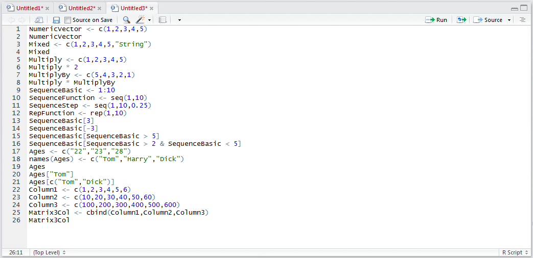Place cursor on line 1 NumericVector assignment
Viewport: 533px width, 258px height.
click(x=88, y=29)
